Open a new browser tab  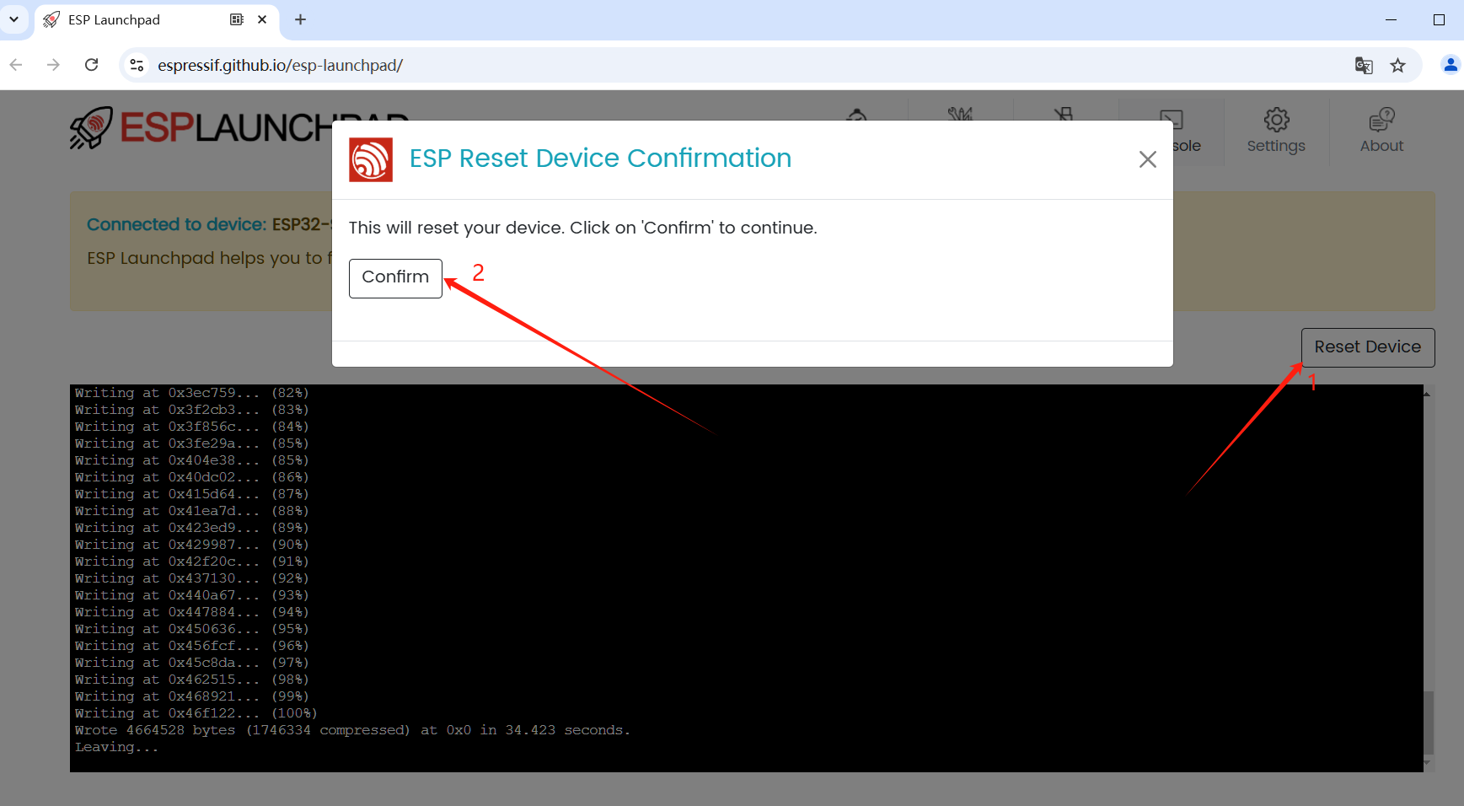pos(300,19)
